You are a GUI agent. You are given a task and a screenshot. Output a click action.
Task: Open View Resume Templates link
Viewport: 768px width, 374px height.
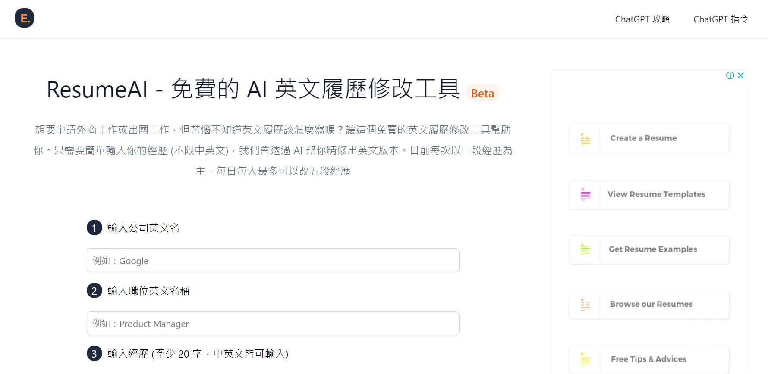click(x=656, y=194)
